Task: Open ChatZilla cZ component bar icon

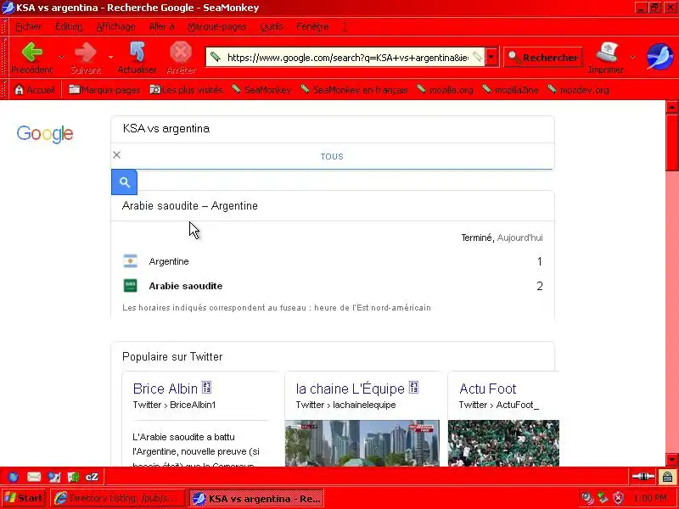Action: point(92,477)
